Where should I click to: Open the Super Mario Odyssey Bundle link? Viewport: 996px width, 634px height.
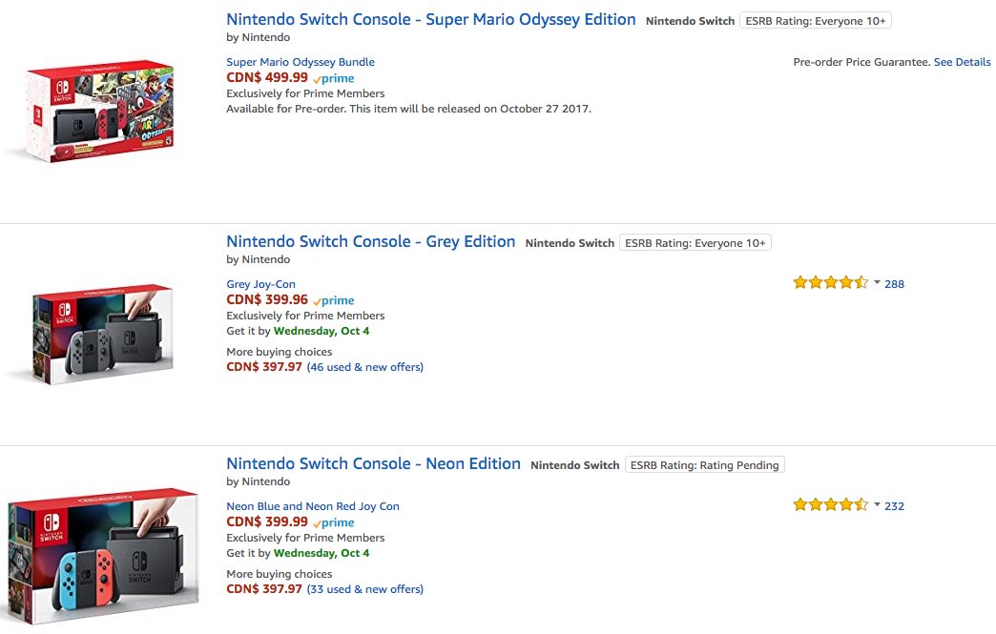point(301,62)
